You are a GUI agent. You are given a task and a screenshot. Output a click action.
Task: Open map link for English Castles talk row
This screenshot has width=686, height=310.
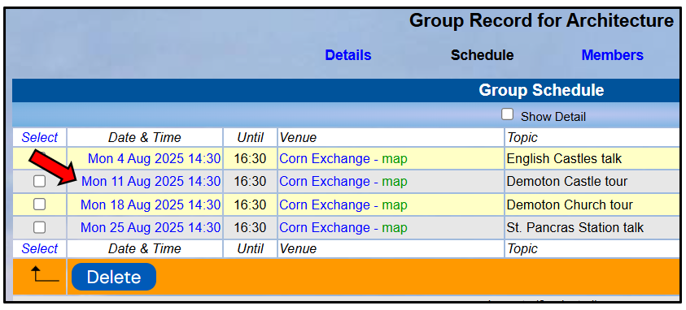click(x=395, y=159)
